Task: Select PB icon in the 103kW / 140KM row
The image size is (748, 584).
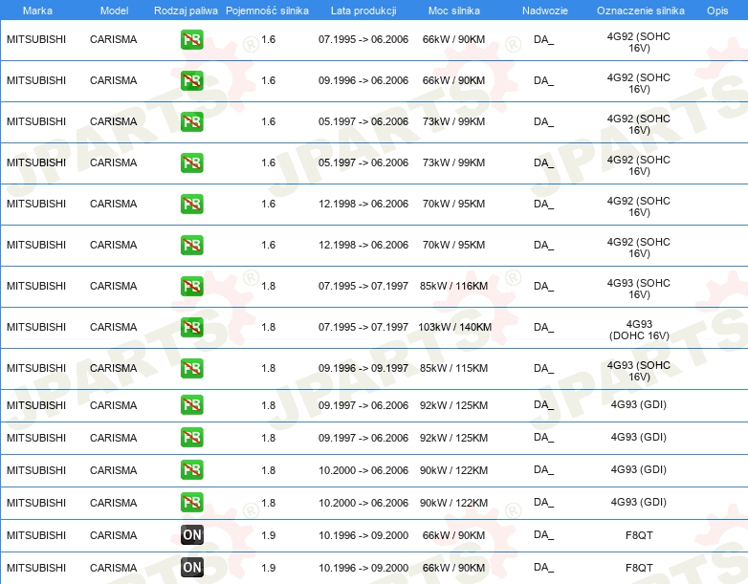Action: coord(192,328)
